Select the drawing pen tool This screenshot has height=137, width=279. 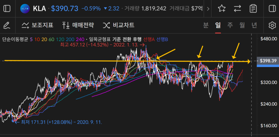pyautogui.click(x=7, y=25)
